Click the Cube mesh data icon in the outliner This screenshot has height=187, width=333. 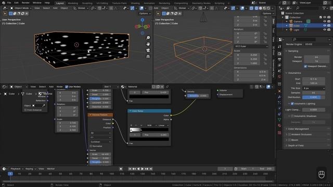(x=306, y=25)
